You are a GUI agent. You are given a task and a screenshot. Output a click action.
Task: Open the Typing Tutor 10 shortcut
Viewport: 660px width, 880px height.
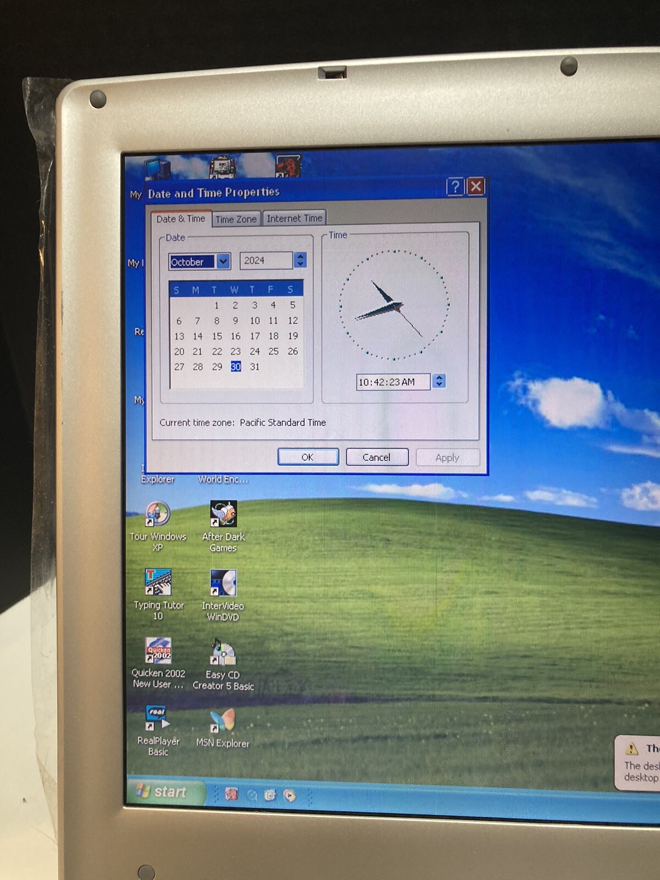coord(158,595)
